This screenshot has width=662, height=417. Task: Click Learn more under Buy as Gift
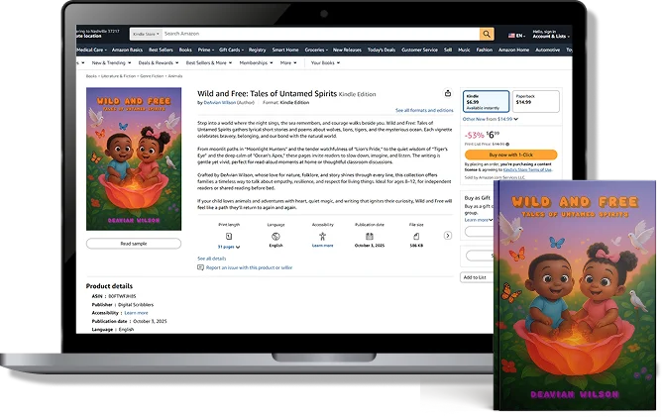click(x=477, y=220)
